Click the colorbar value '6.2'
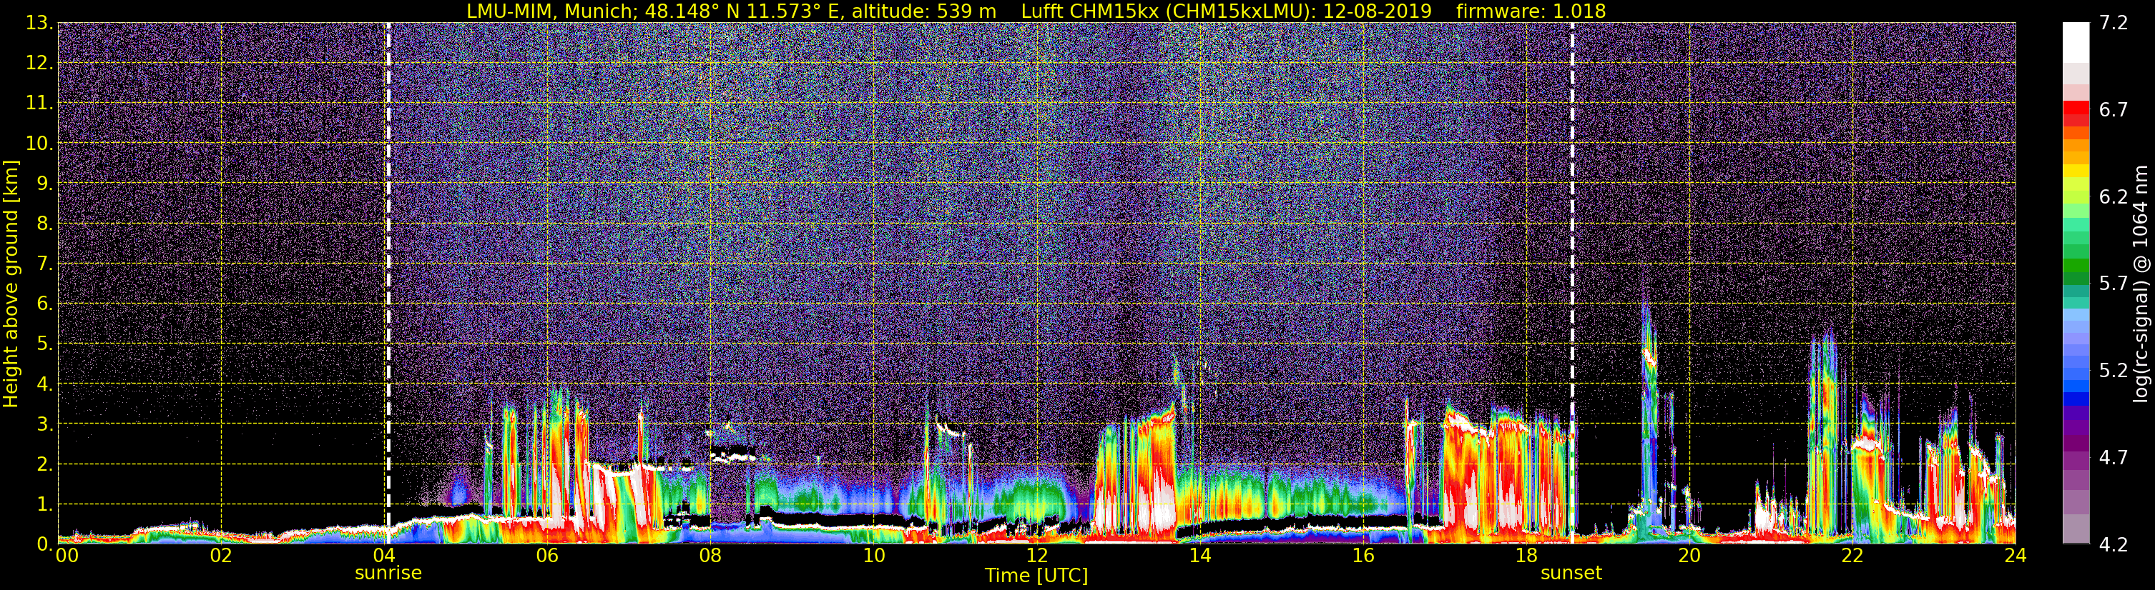The width and height of the screenshot is (2155, 590). pyautogui.click(x=2114, y=196)
